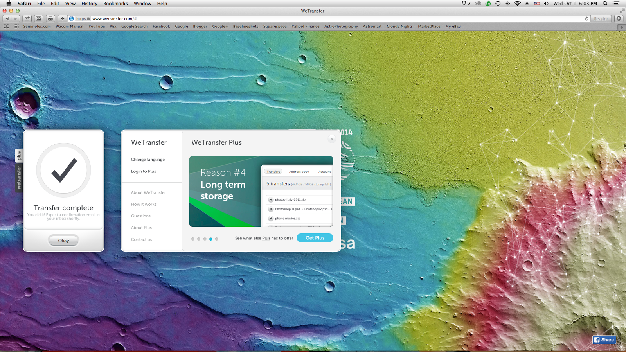Viewport: 626px width, 352px height.
Task: Click the arrow icon beside phone movies.zip
Action: [271, 219]
